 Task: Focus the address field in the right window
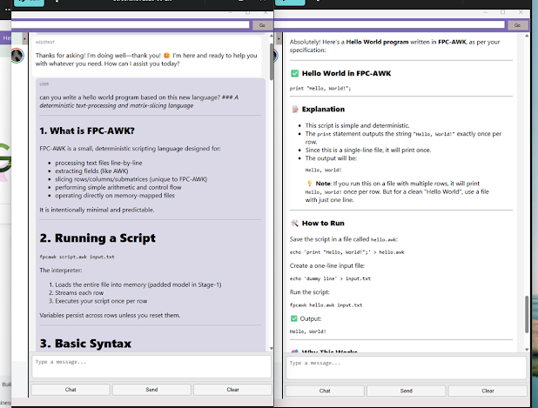(390, 24)
